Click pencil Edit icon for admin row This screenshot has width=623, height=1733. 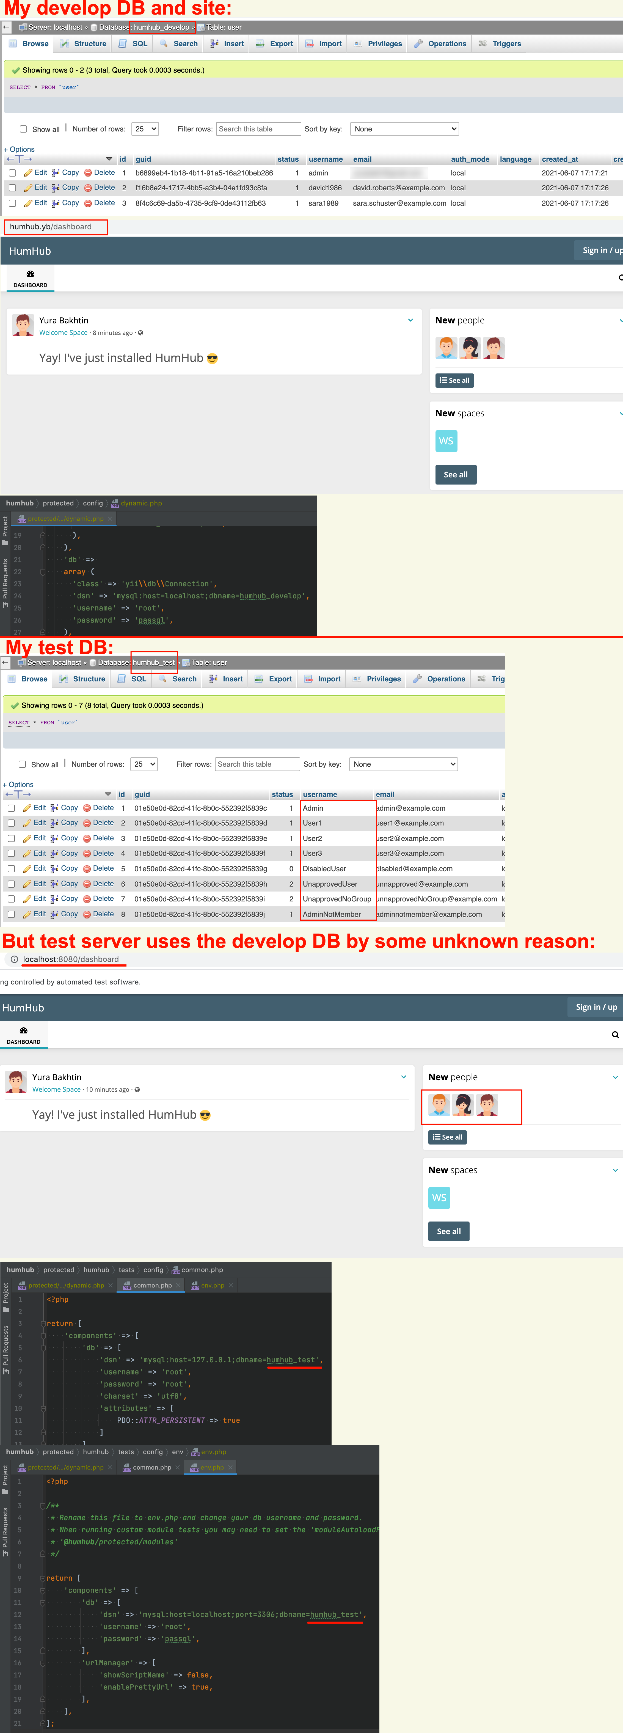pos(28,173)
